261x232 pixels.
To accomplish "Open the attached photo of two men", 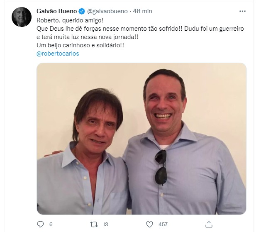I will point(141,139).
